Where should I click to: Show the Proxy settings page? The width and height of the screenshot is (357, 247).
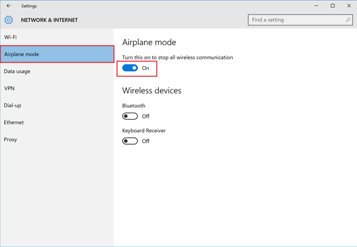(x=11, y=139)
